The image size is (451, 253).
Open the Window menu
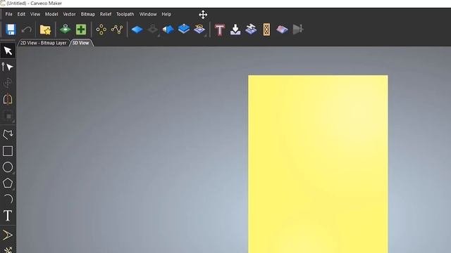[148, 14]
